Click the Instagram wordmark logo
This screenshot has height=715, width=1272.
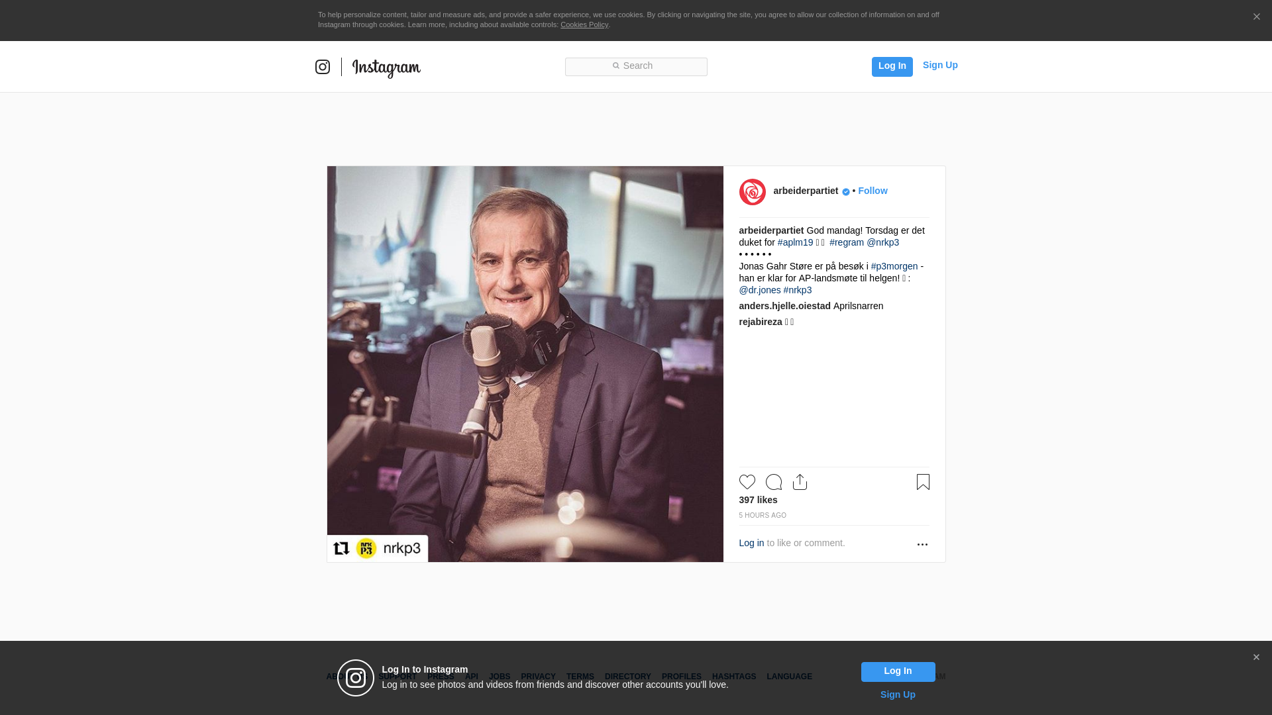[x=386, y=68]
